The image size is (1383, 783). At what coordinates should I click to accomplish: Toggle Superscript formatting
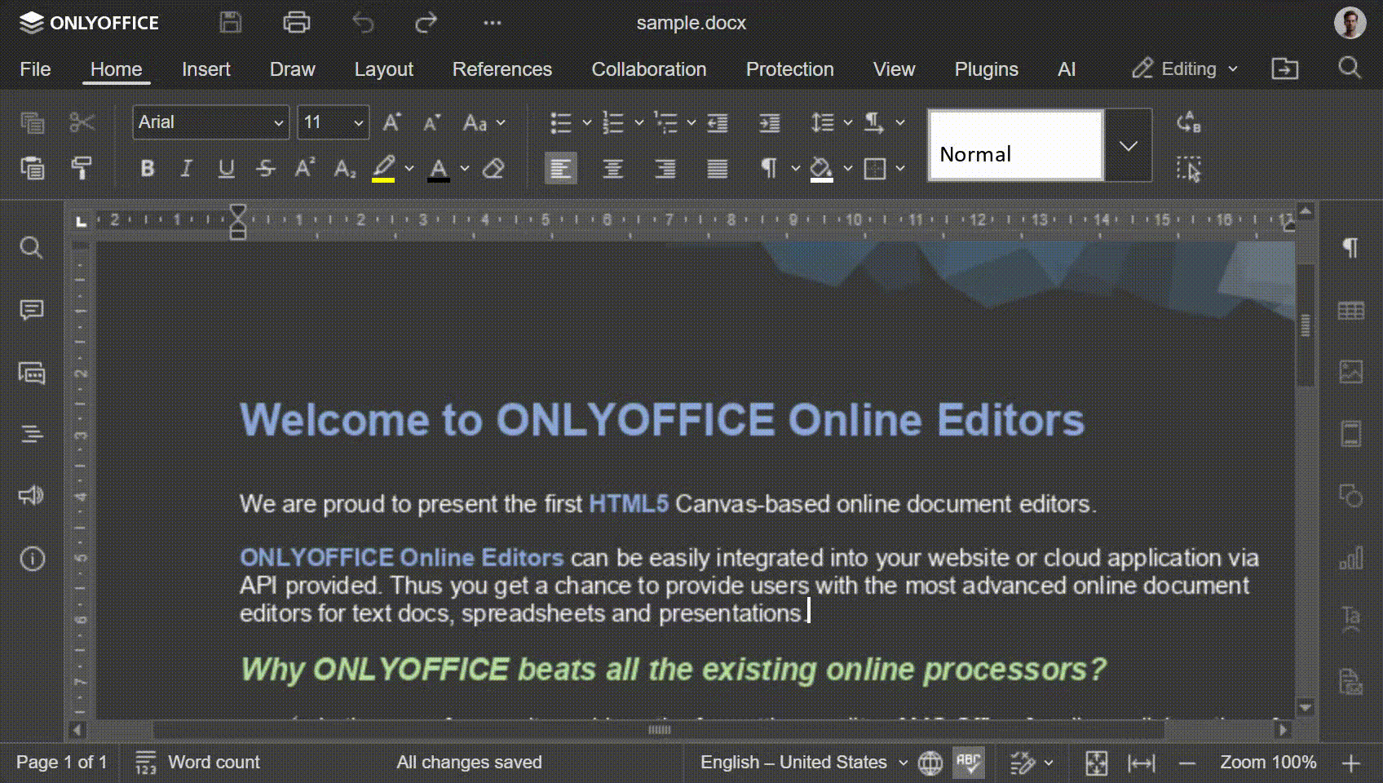pos(305,169)
